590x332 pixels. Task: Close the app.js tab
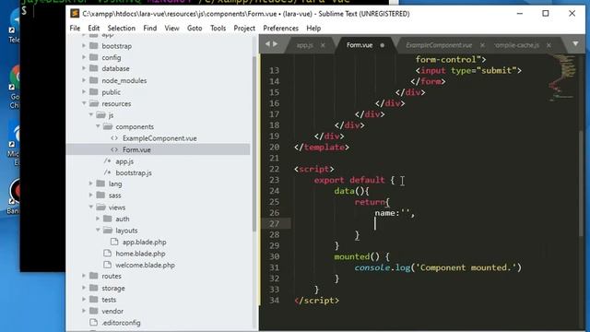point(323,45)
